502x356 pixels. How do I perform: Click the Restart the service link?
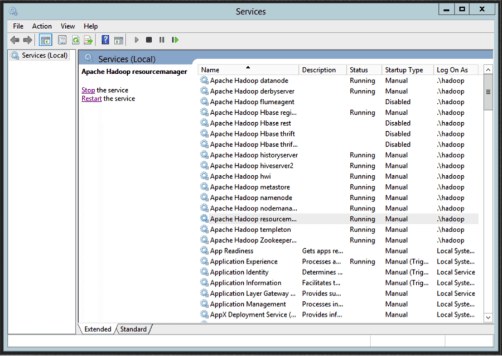[x=91, y=99]
